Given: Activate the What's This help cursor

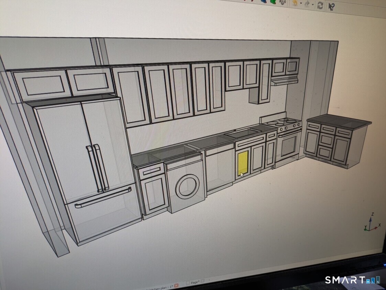Looking at the screenshot, I should click(x=331, y=6).
